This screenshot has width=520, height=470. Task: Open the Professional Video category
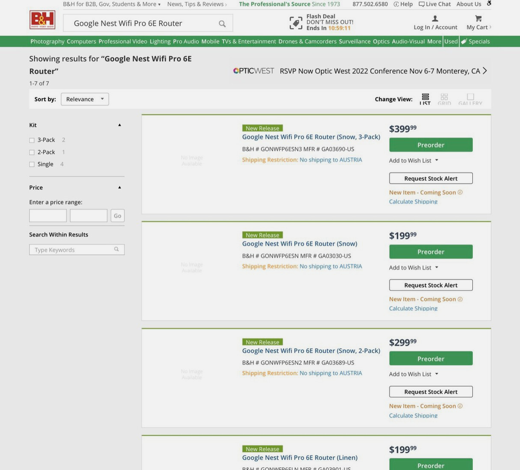pyautogui.click(x=123, y=41)
